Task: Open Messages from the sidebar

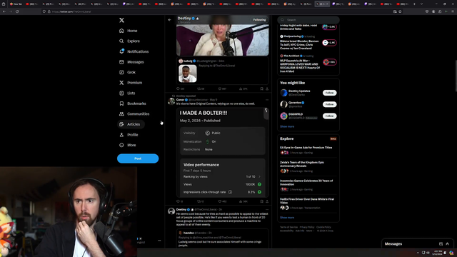Action: coord(131,62)
